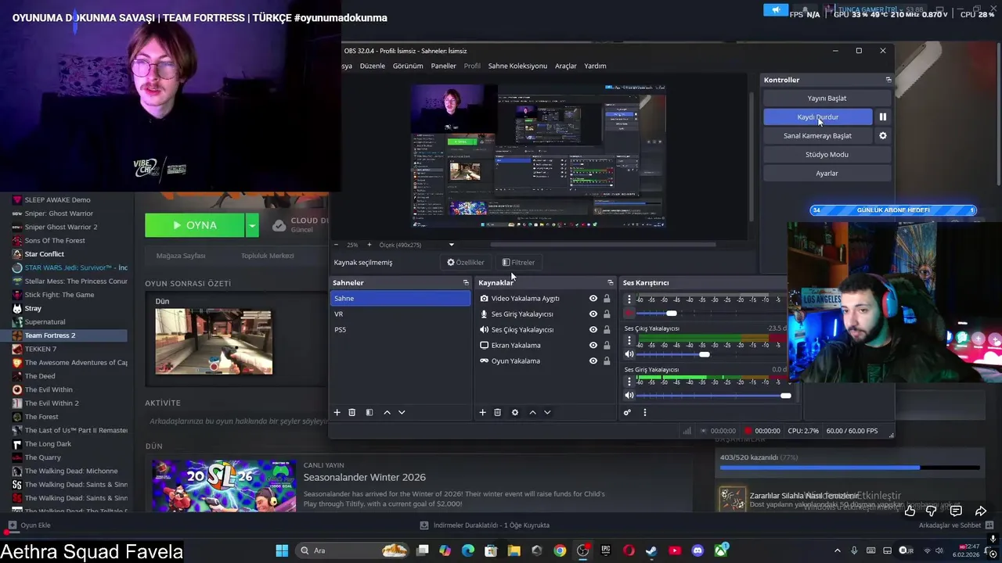This screenshot has width=1002, height=563.
Task: Add a new scene with plus icon
Action: coord(337,412)
